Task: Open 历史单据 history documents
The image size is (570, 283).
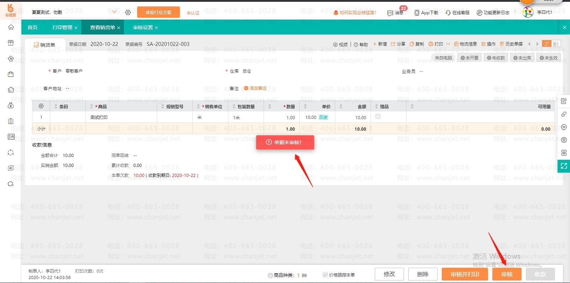Action: 511,44
